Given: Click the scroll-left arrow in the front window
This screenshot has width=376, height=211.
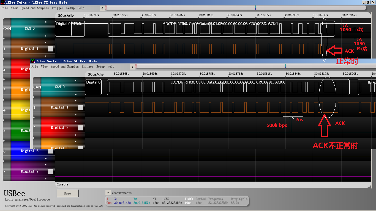Looking at the screenshot, I should [132, 66].
